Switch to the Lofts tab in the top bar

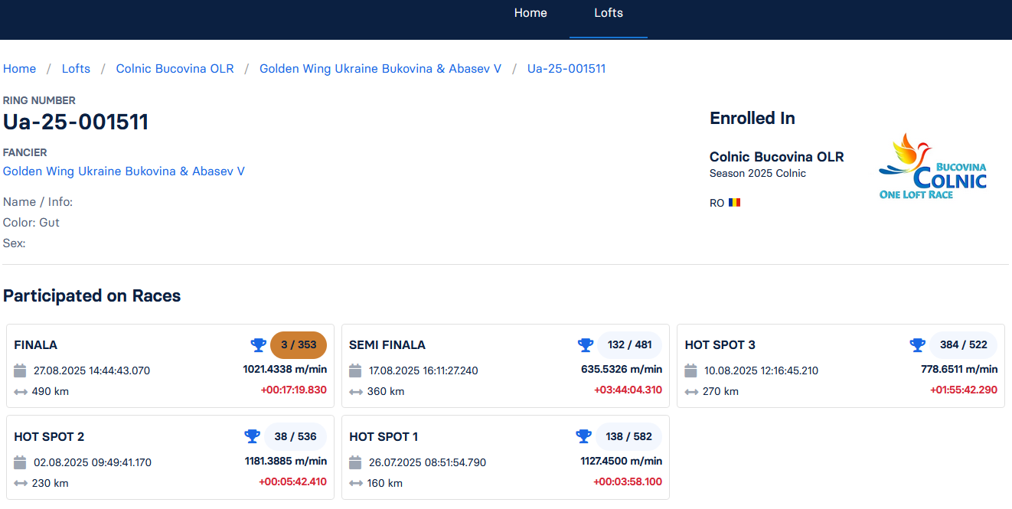[609, 13]
